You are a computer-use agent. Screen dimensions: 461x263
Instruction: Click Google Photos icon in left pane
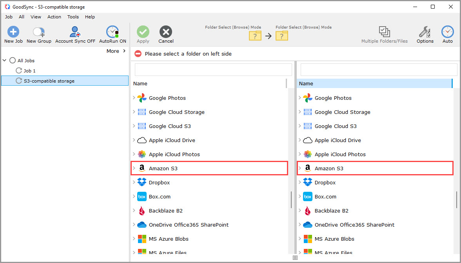pyautogui.click(x=142, y=98)
